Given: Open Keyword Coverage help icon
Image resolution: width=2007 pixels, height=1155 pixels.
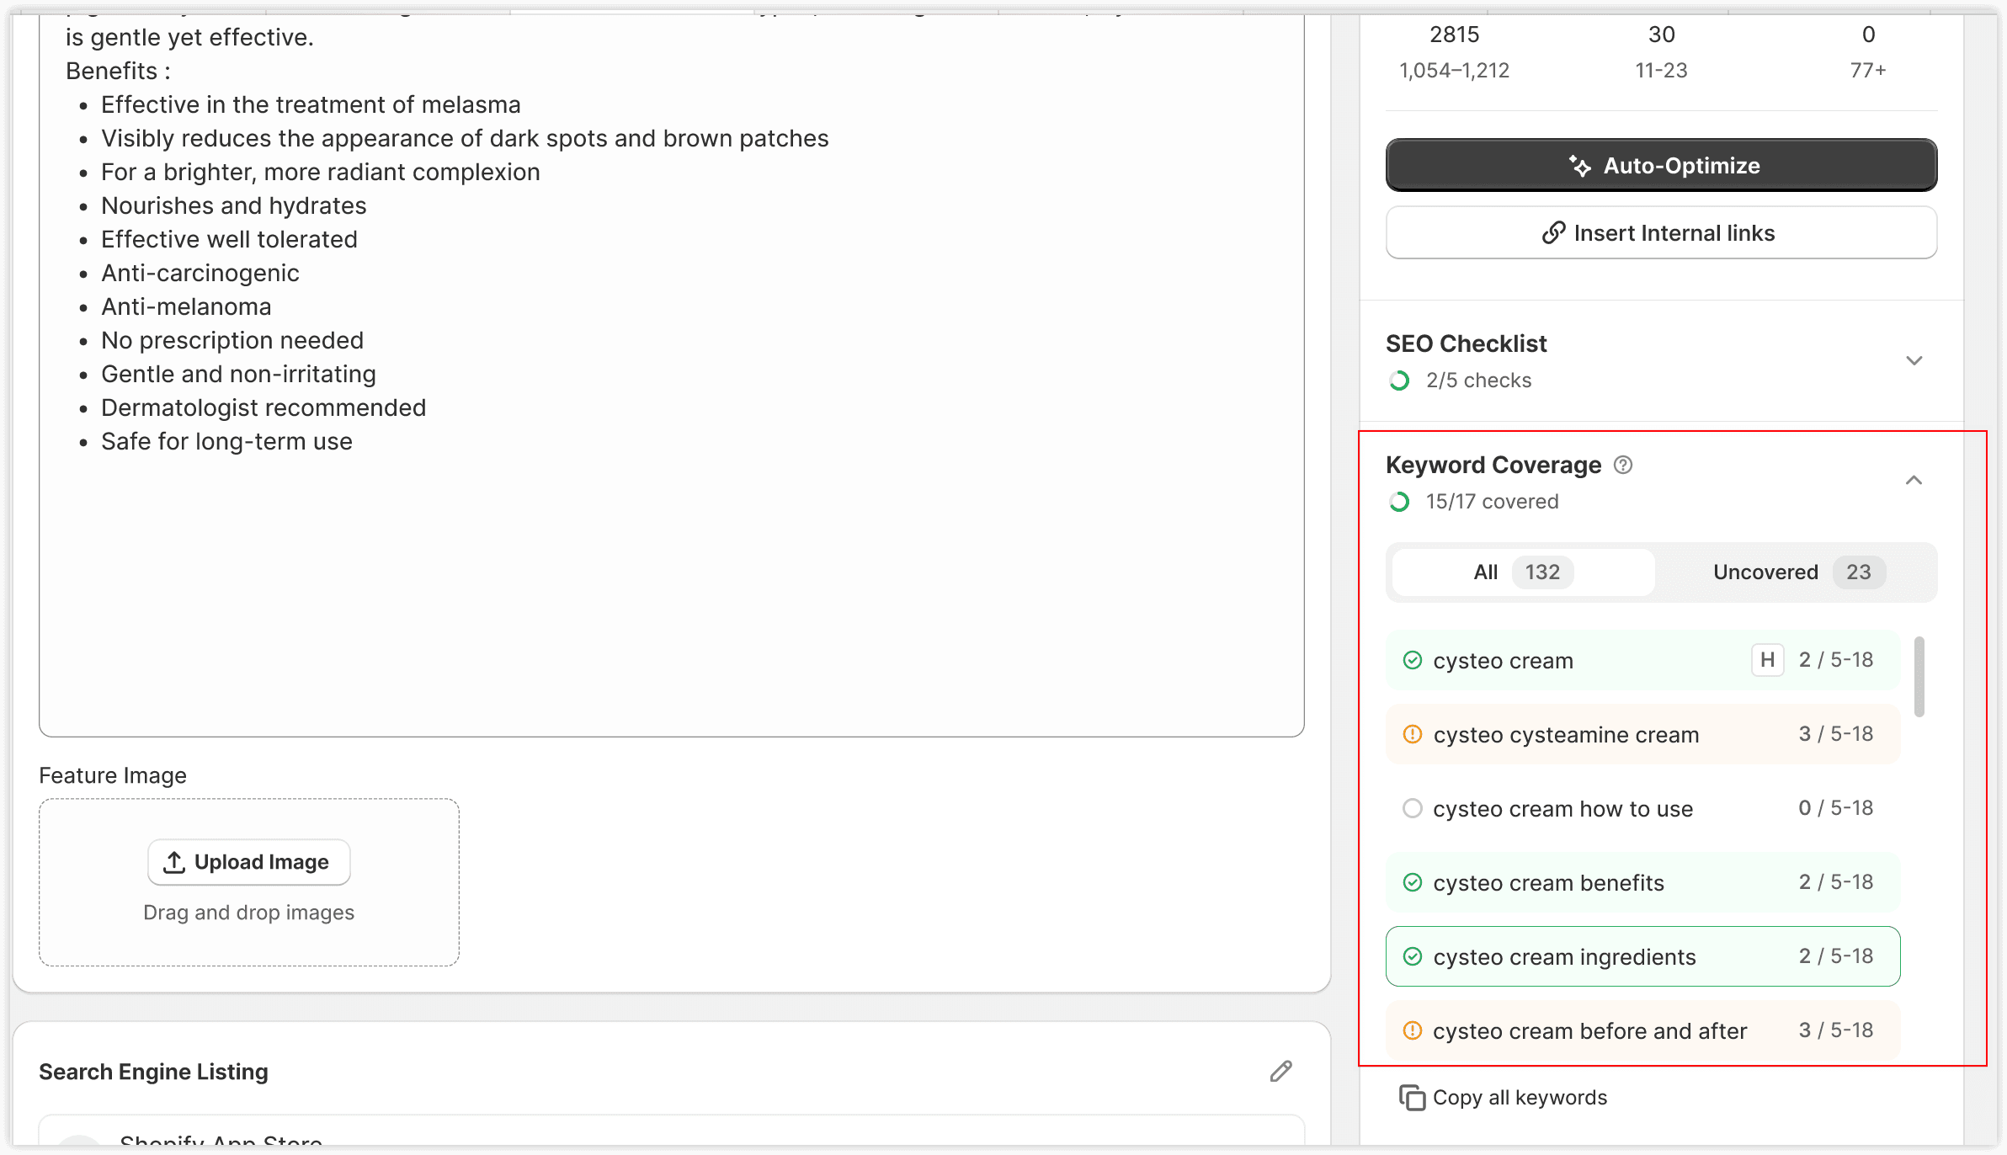Looking at the screenshot, I should click(1623, 465).
